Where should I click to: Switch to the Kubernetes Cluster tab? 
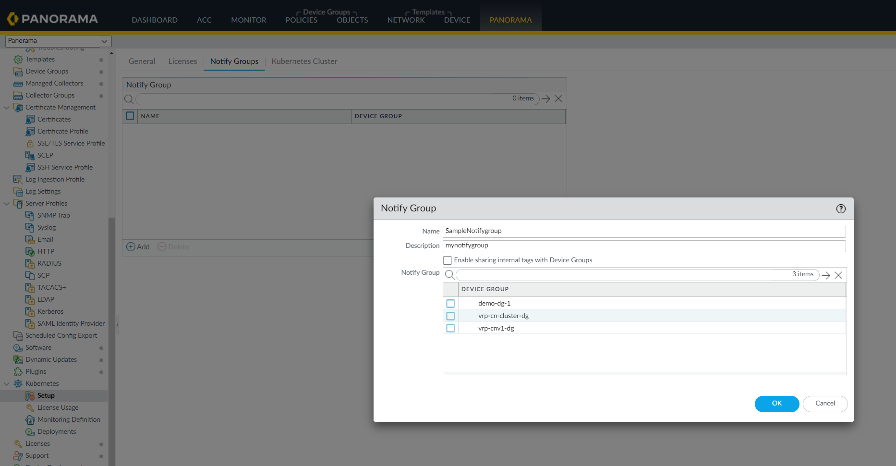point(304,61)
